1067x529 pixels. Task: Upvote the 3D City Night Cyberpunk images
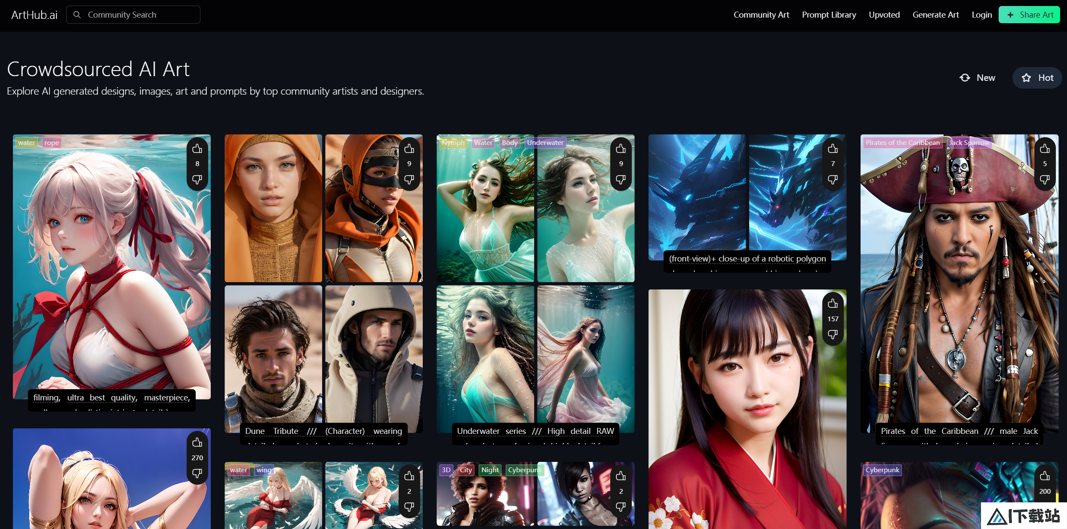(x=621, y=476)
